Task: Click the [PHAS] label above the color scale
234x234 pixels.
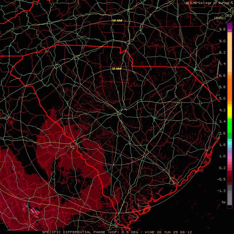Action: click(x=220, y=18)
